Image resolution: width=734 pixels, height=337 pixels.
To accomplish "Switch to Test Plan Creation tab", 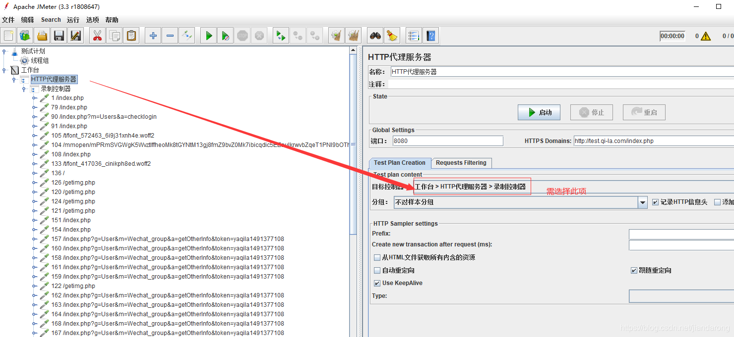I will [x=400, y=163].
